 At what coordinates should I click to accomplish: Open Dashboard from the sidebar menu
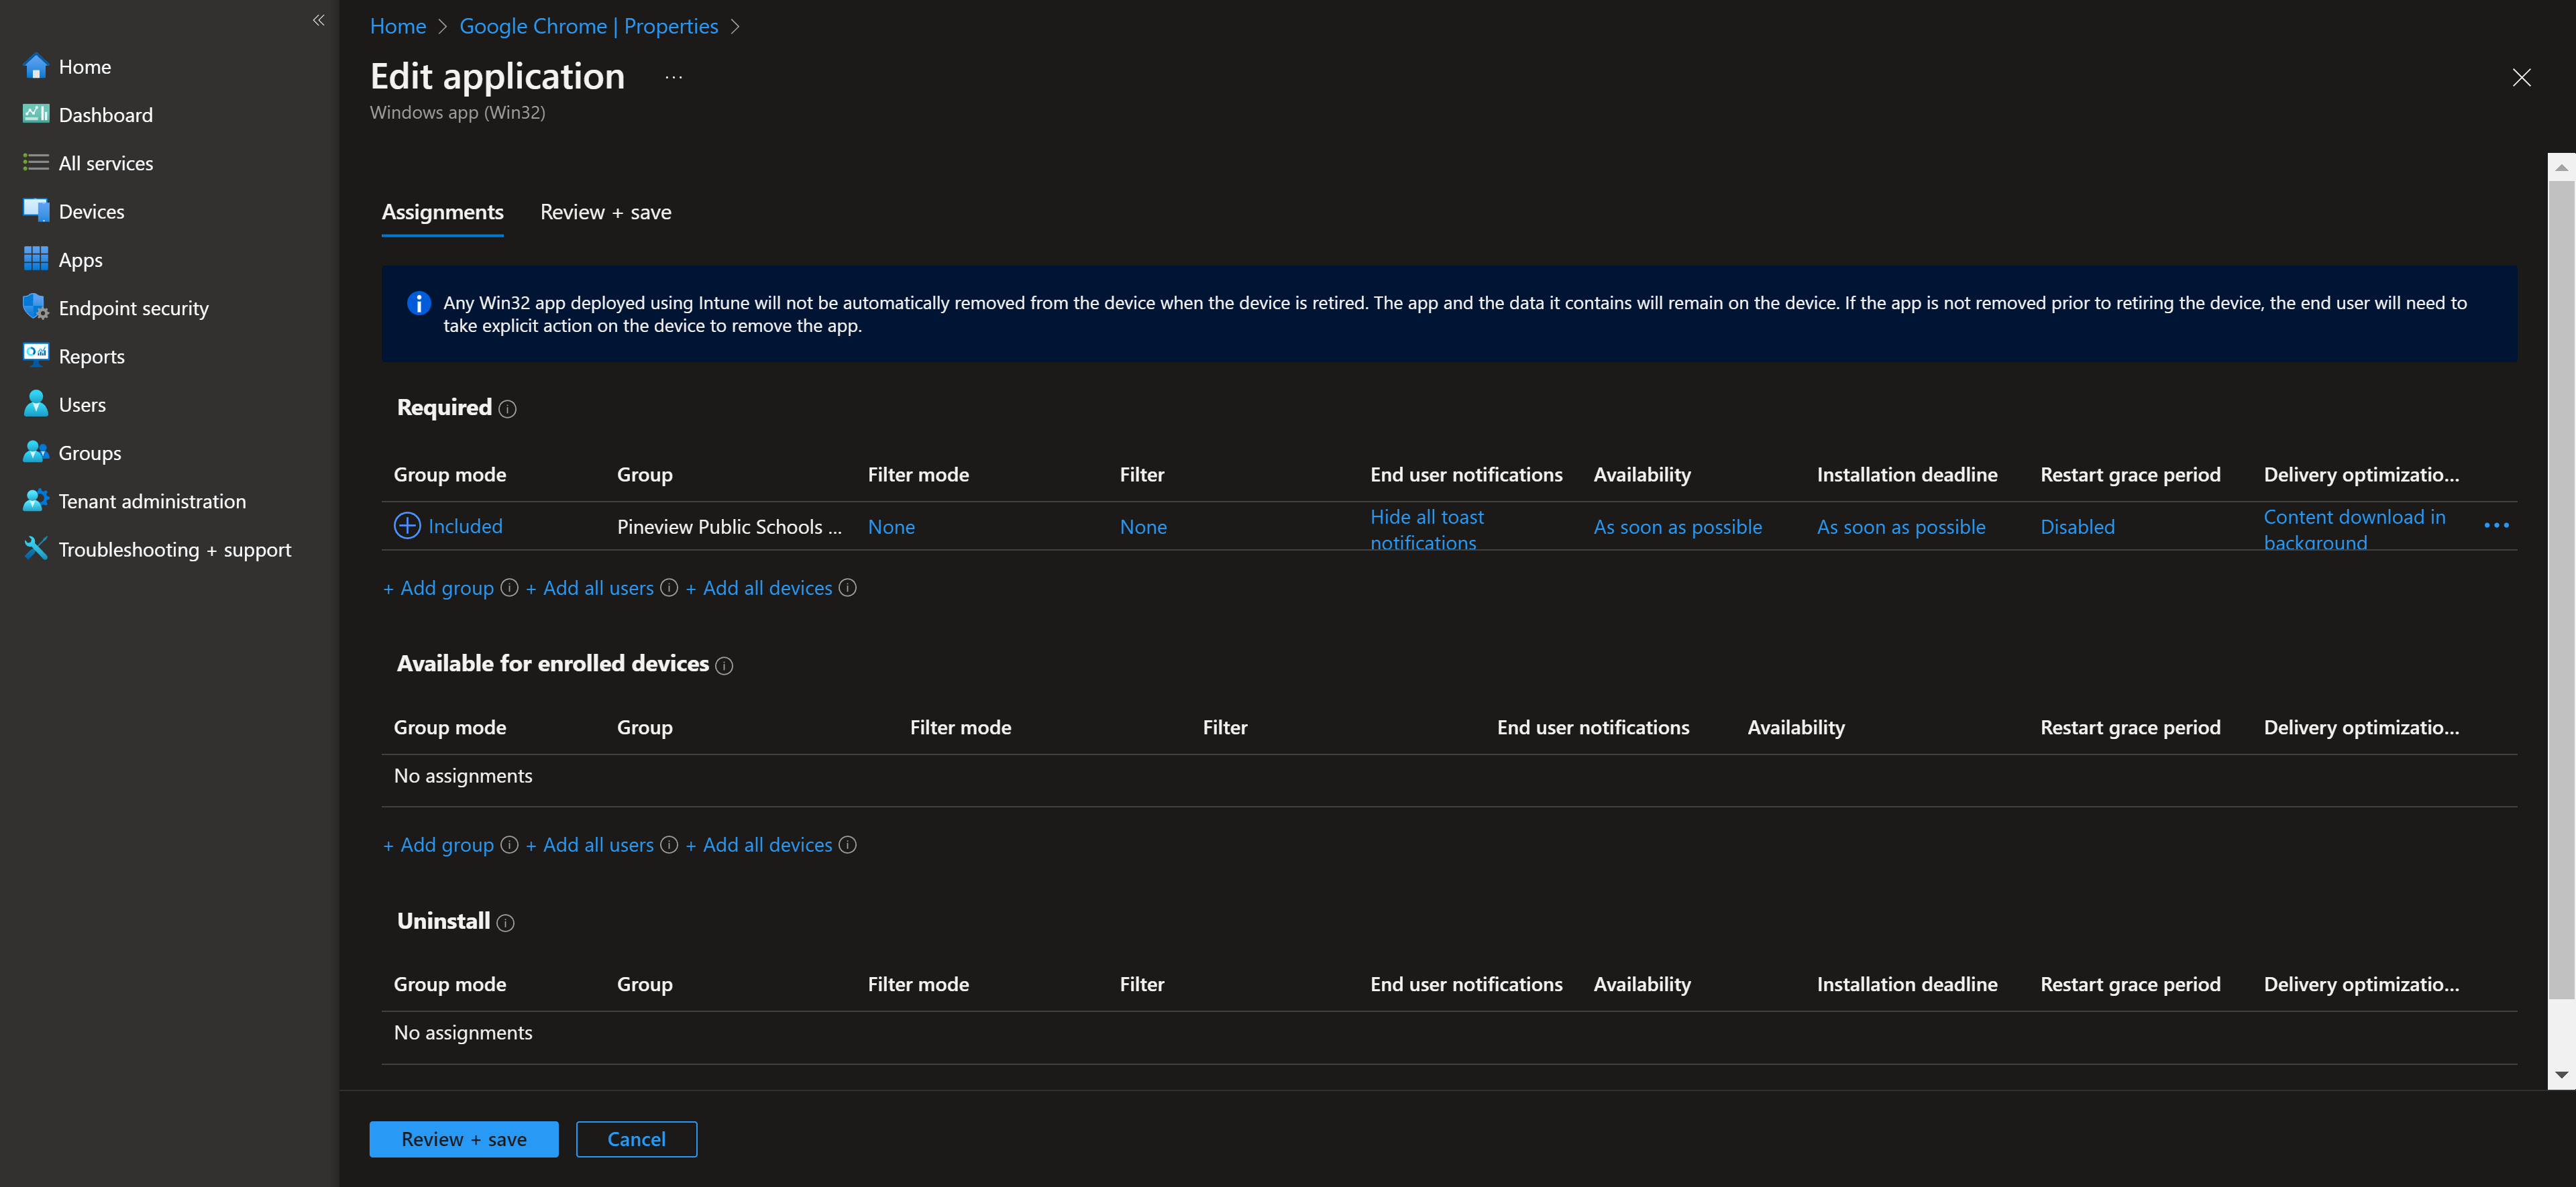[x=106, y=115]
